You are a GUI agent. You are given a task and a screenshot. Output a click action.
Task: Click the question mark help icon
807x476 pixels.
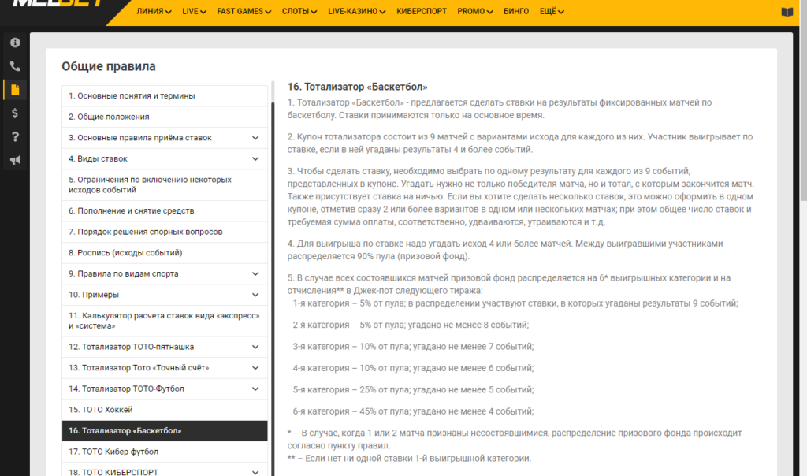pyautogui.click(x=15, y=136)
